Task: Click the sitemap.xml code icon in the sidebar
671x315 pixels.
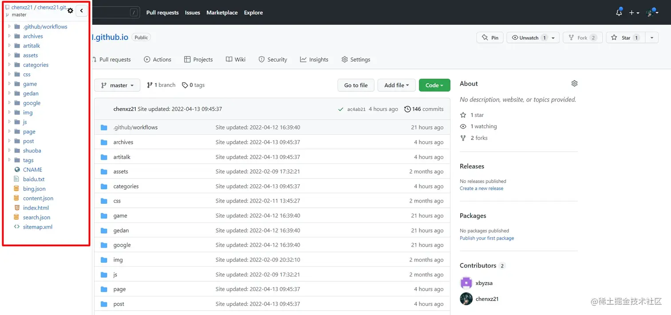Action: (x=17, y=227)
